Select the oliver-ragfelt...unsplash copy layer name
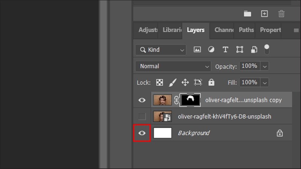This screenshot has width=301, height=169. pyautogui.click(x=243, y=100)
